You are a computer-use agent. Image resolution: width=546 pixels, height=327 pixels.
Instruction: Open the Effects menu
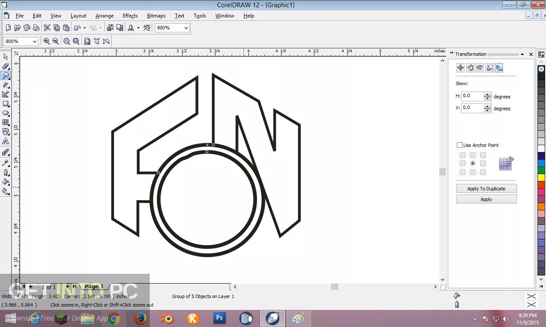pyautogui.click(x=130, y=16)
